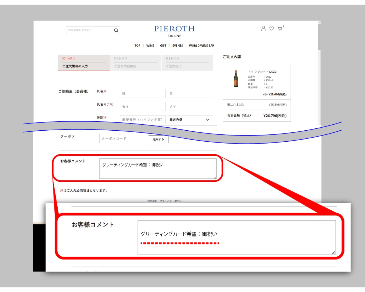Open the account profile icon
This screenshot has width=365, height=292.
(263, 28)
